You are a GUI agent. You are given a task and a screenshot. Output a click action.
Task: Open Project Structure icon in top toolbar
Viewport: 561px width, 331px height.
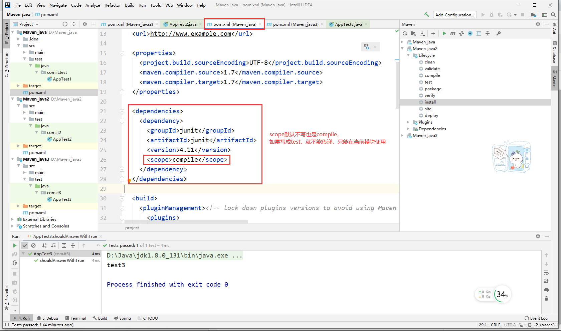(x=534, y=15)
